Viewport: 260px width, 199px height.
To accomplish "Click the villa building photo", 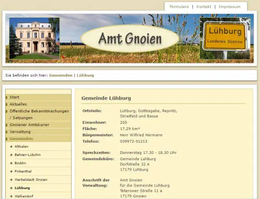I will tap(34, 38).
